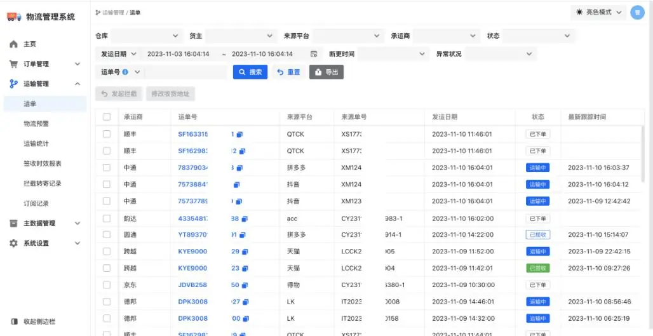Click the start date 2023-11-03 16:04:14 field
The width and height of the screenshot is (653, 336).
coord(178,54)
